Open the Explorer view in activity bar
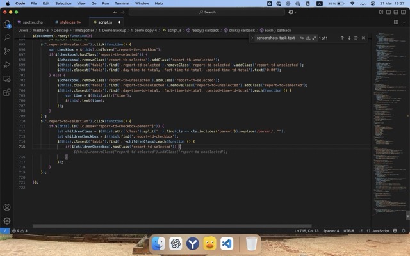The height and width of the screenshot is (256, 410). [x=7, y=24]
